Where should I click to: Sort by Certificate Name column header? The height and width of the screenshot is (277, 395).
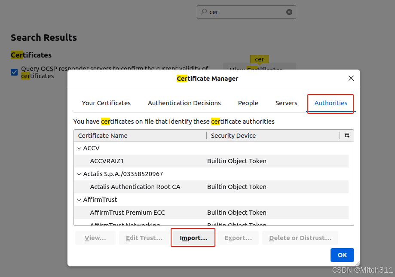[140, 136]
